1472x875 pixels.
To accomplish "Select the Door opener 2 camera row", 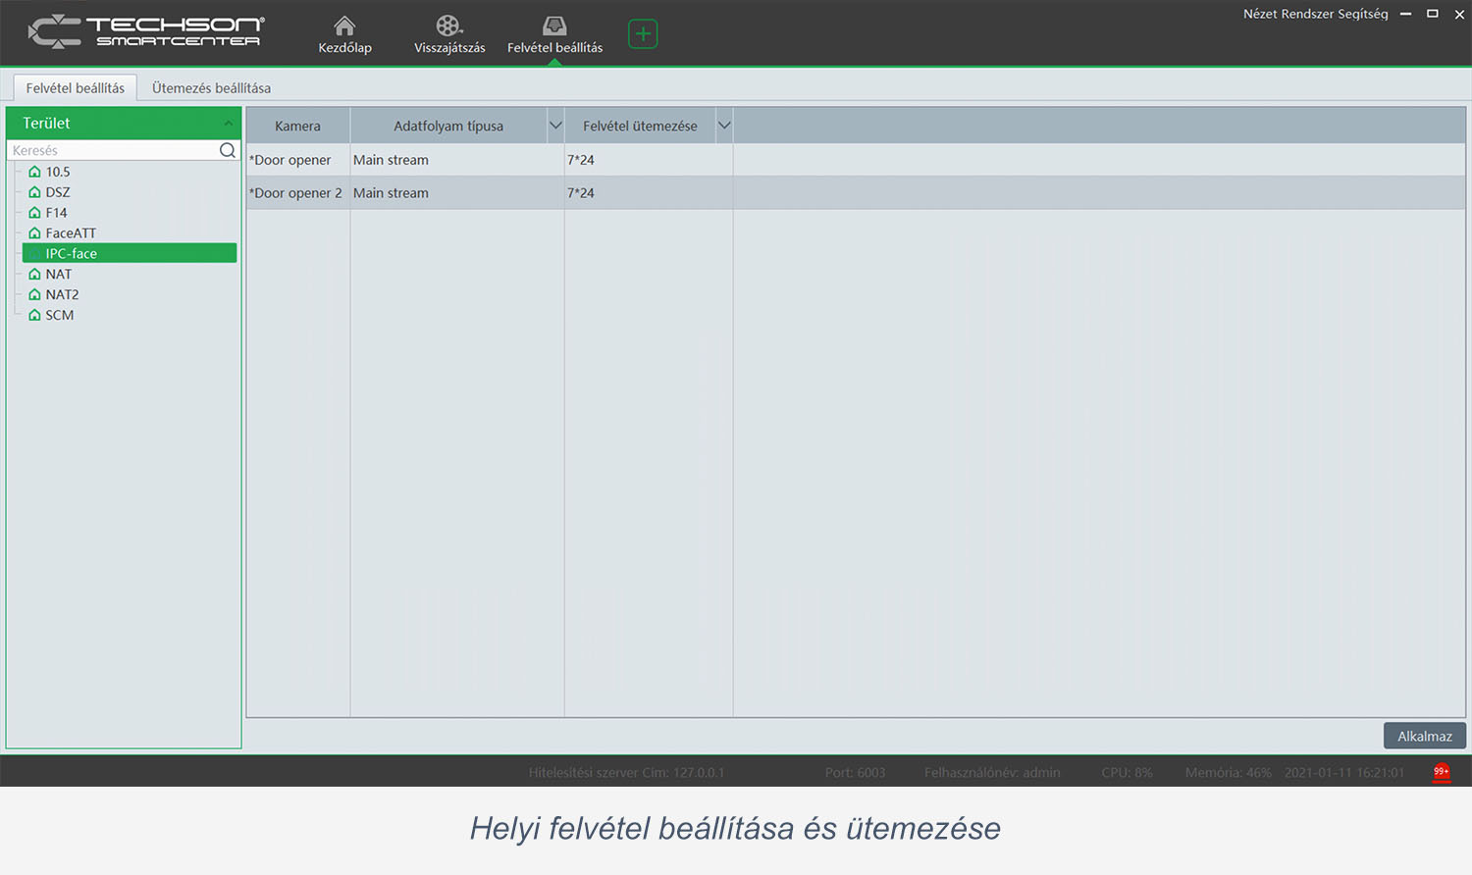I will click(296, 193).
